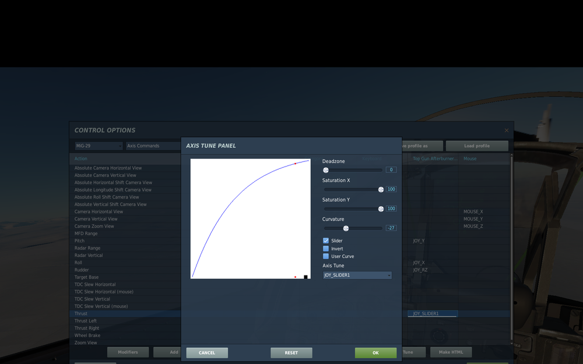Open the Axis Commands category dropdown
This screenshot has height=364, width=583.
click(x=153, y=146)
